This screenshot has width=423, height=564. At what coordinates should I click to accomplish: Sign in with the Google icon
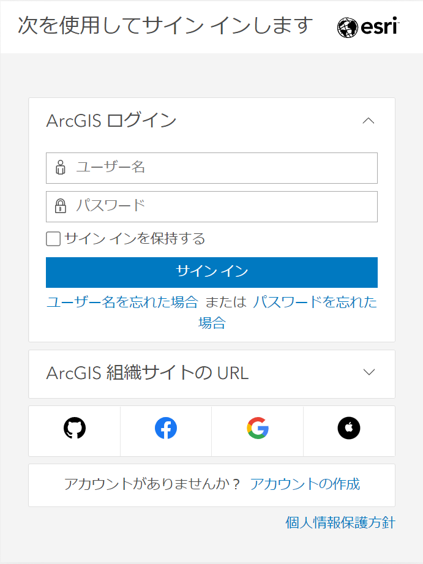coord(258,428)
